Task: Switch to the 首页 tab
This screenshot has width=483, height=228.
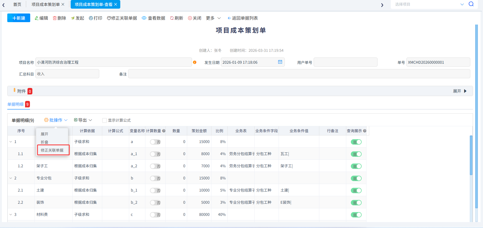Action: (x=17, y=4)
